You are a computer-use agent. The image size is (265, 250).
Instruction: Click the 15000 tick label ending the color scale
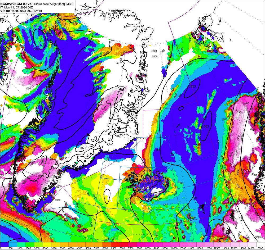click(x=260, y=248)
